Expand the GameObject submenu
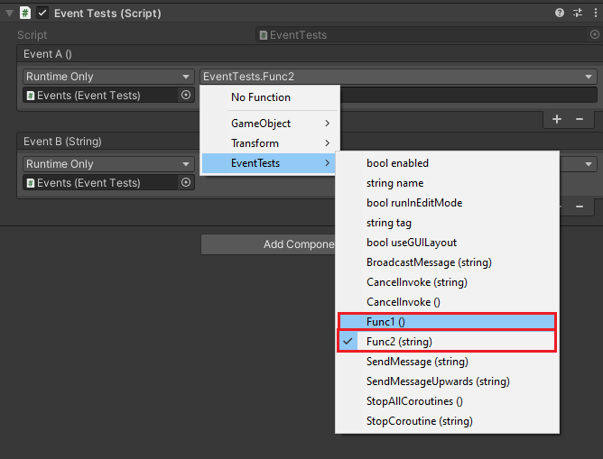The width and height of the screenshot is (603, 459). 270,123
